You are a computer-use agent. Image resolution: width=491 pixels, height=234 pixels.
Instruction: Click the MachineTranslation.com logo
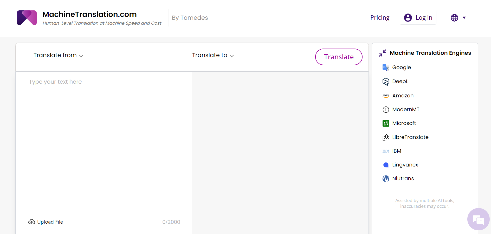[27, 18]
